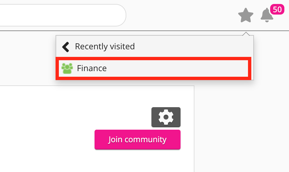This screenshot has width=289, height=172.
Task: Click the green Finance group icon
Action: point(67,68)
